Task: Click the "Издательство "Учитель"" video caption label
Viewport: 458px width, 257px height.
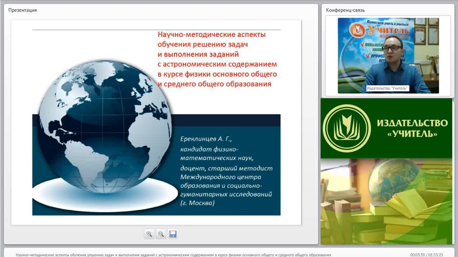Action: tap(388, 88)
